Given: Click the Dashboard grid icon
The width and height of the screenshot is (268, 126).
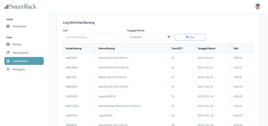Looking at the screenshot, I should coord(8,26).
